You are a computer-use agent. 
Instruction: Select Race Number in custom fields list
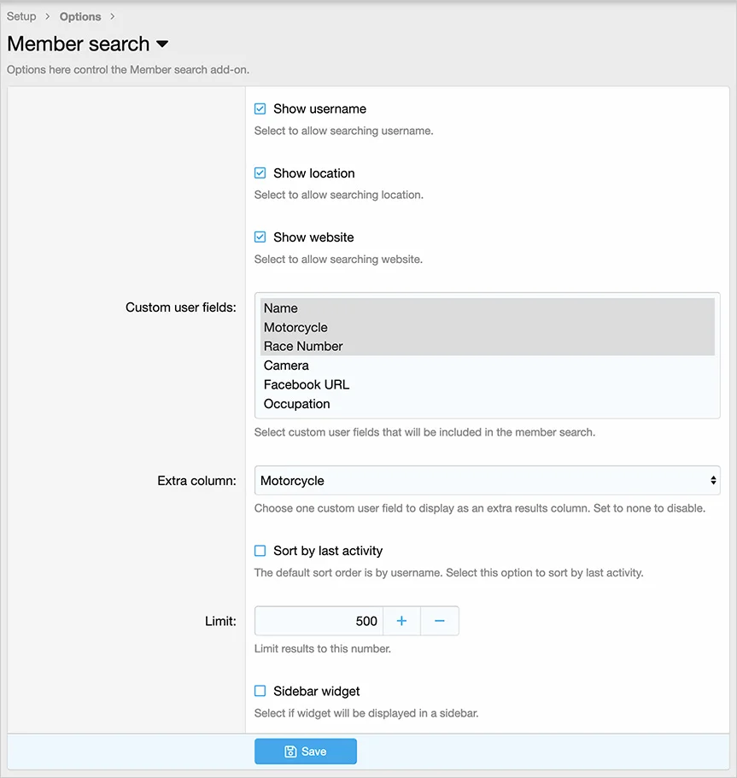click(303, 346)
